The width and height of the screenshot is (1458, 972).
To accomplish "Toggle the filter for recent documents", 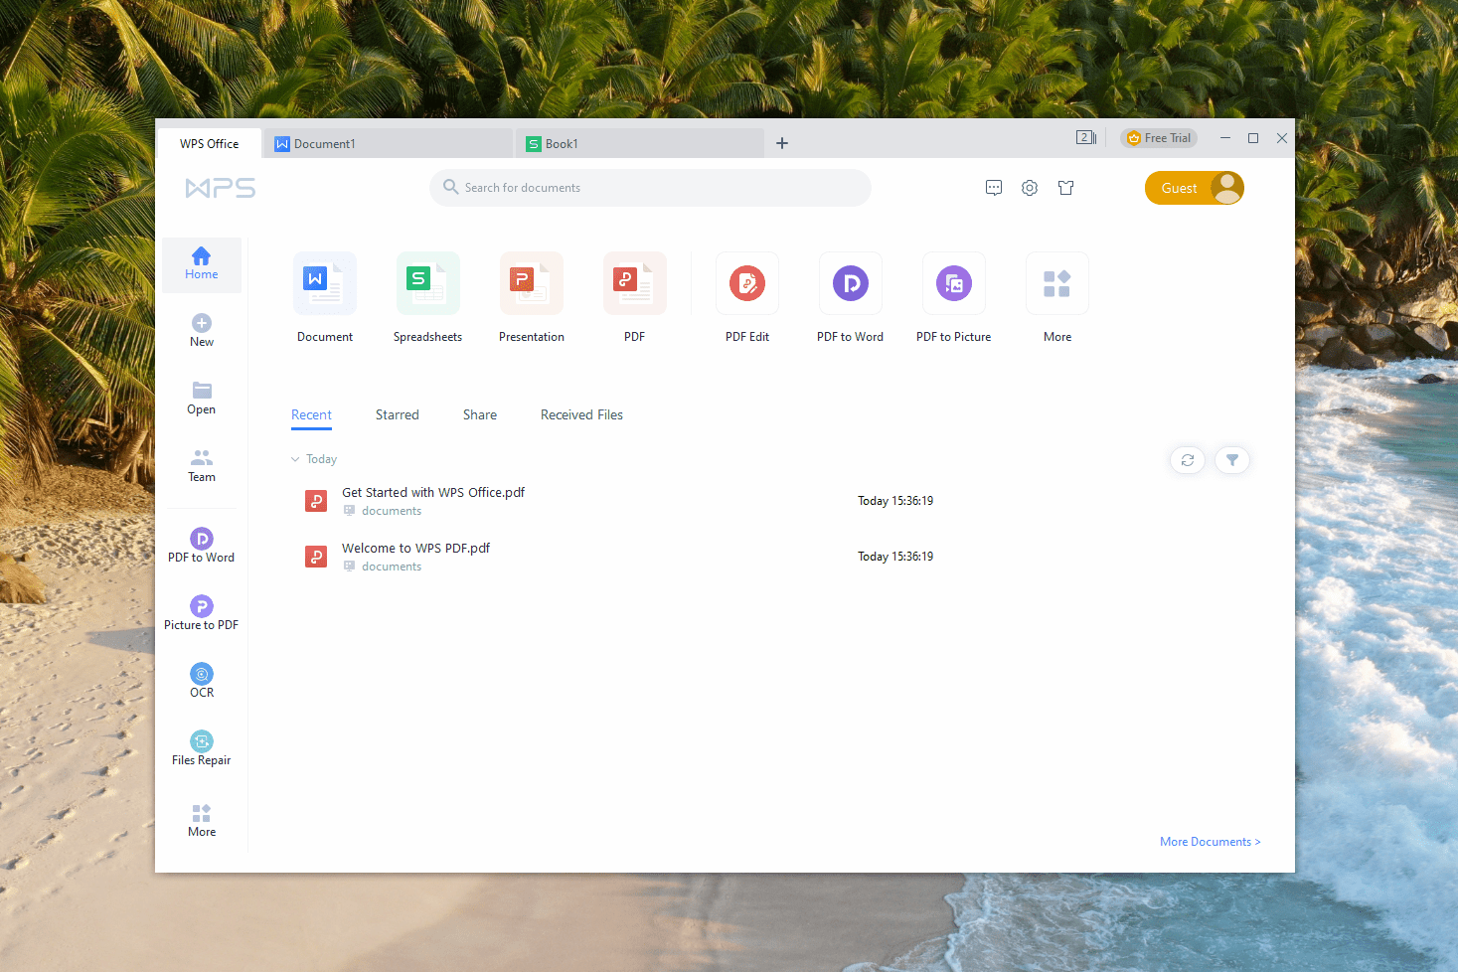I will click(x=1231, y=459).
